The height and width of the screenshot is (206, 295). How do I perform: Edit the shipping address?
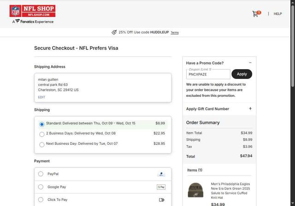[x=41, y=97]
